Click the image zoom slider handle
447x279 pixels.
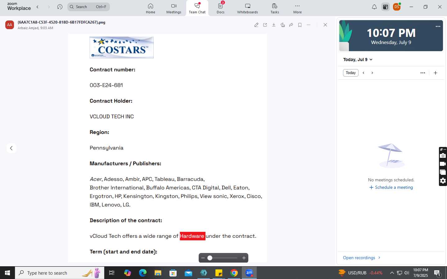click(x=210, y=258)
